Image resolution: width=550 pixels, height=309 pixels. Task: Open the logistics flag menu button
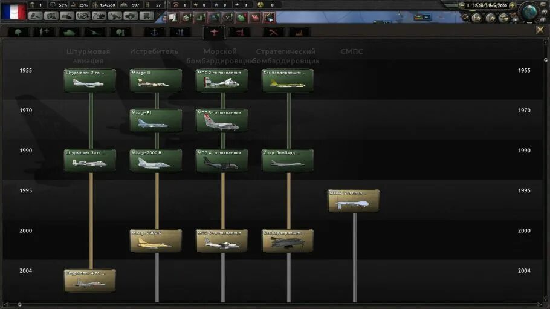[147, 16]
